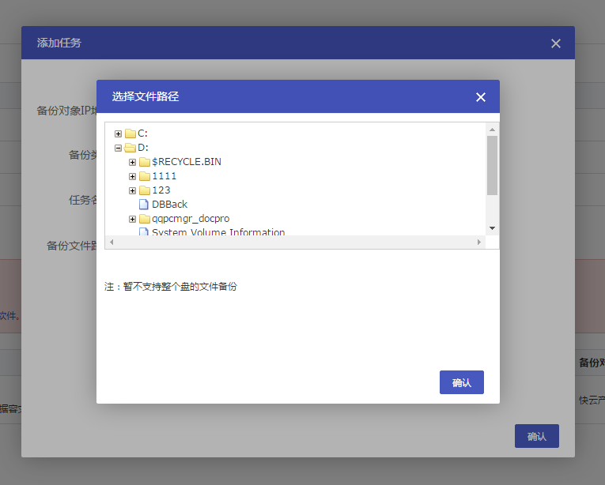The height and width of the screenshot is (485, 605).
Task: Click the horizontal scrollbar right arrow
Action: click(479, 242)
